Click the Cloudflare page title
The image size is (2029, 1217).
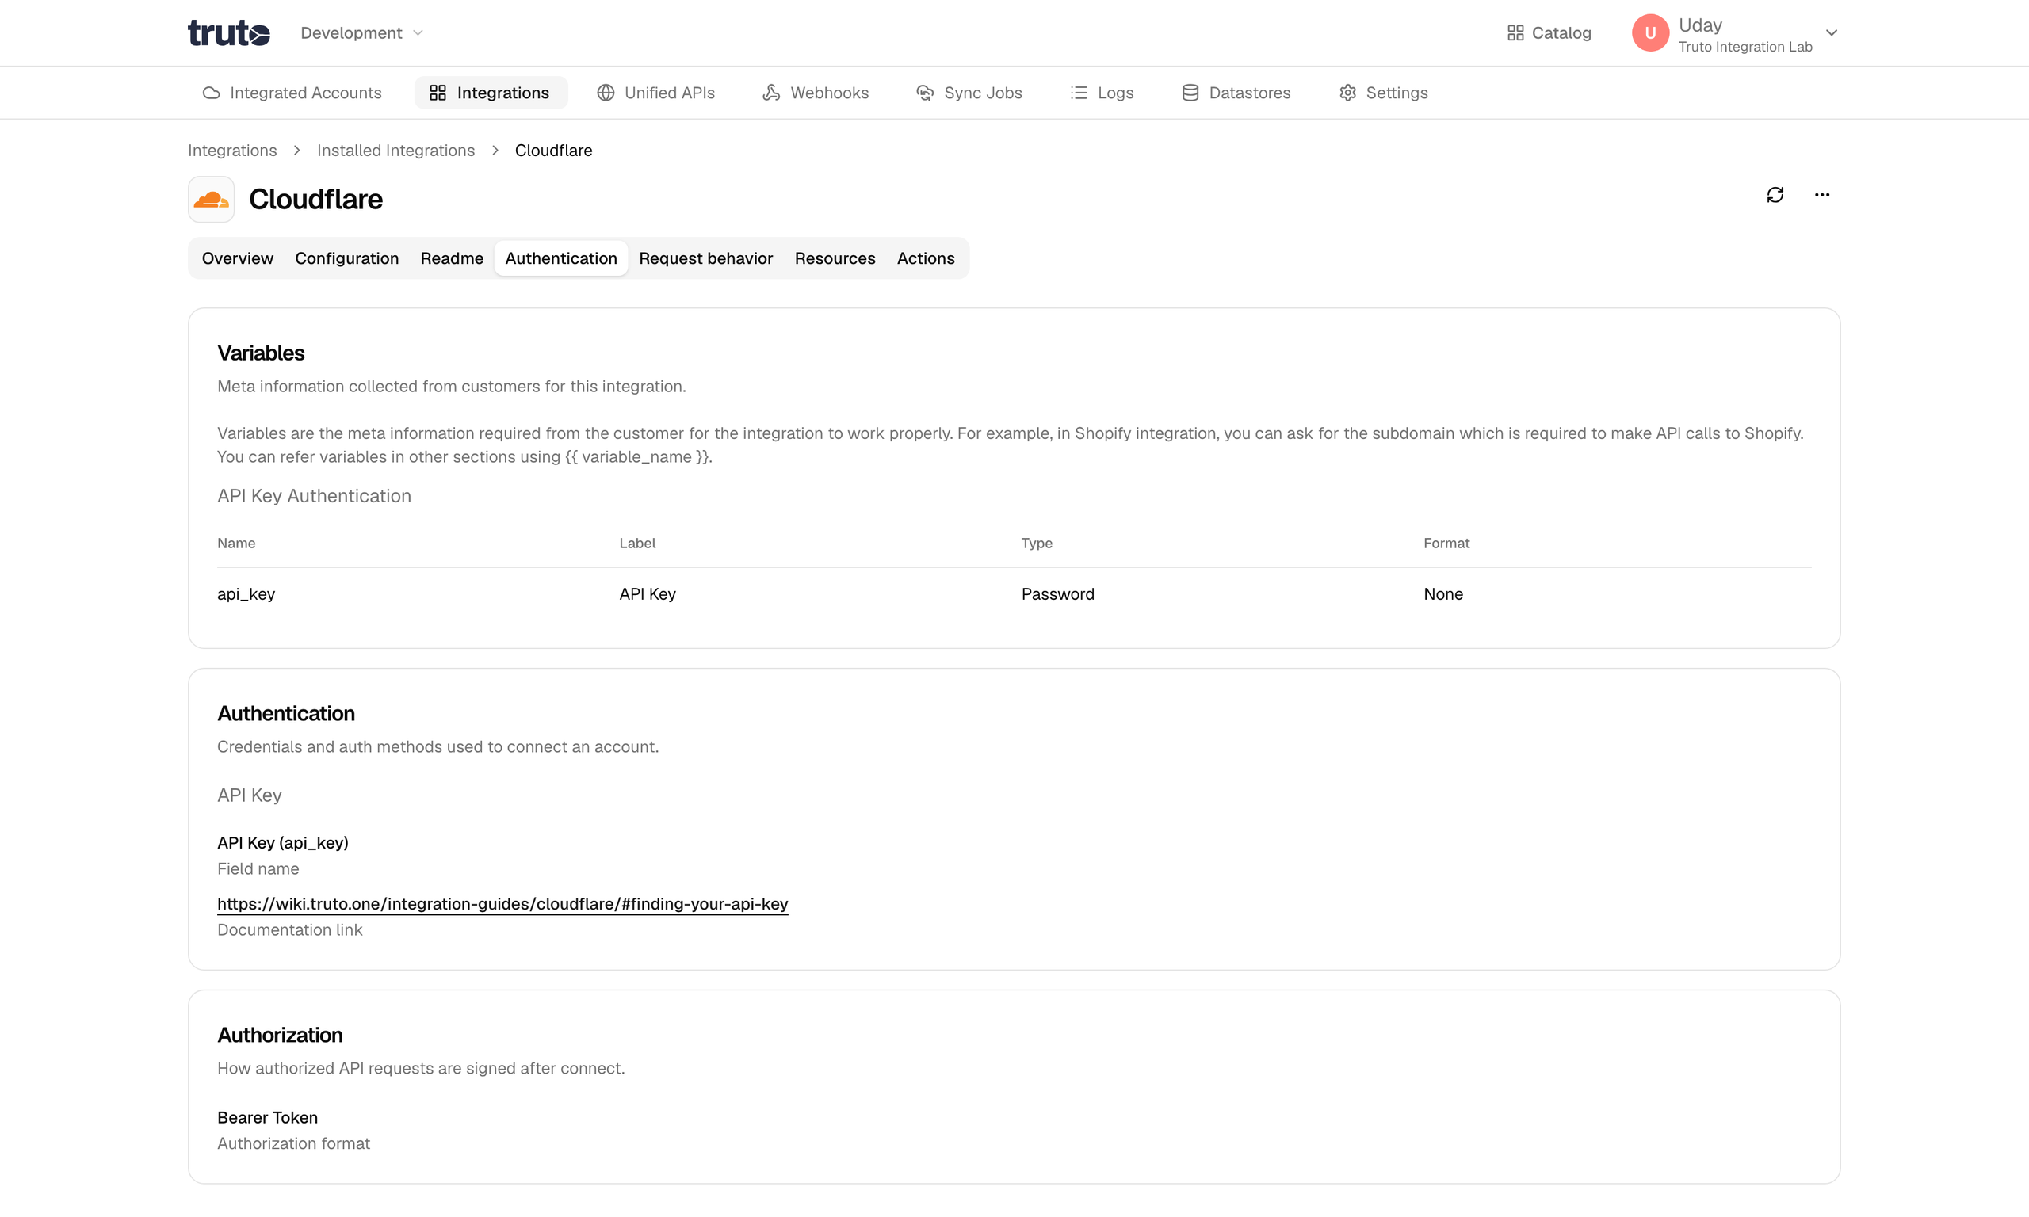[x=315, y=200]
